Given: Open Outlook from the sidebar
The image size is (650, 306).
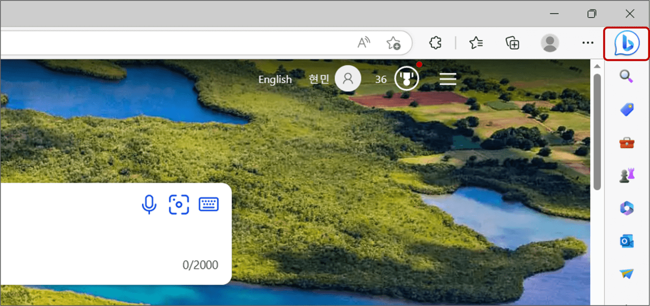Looking at the screenshot, I should pos(627,241).
